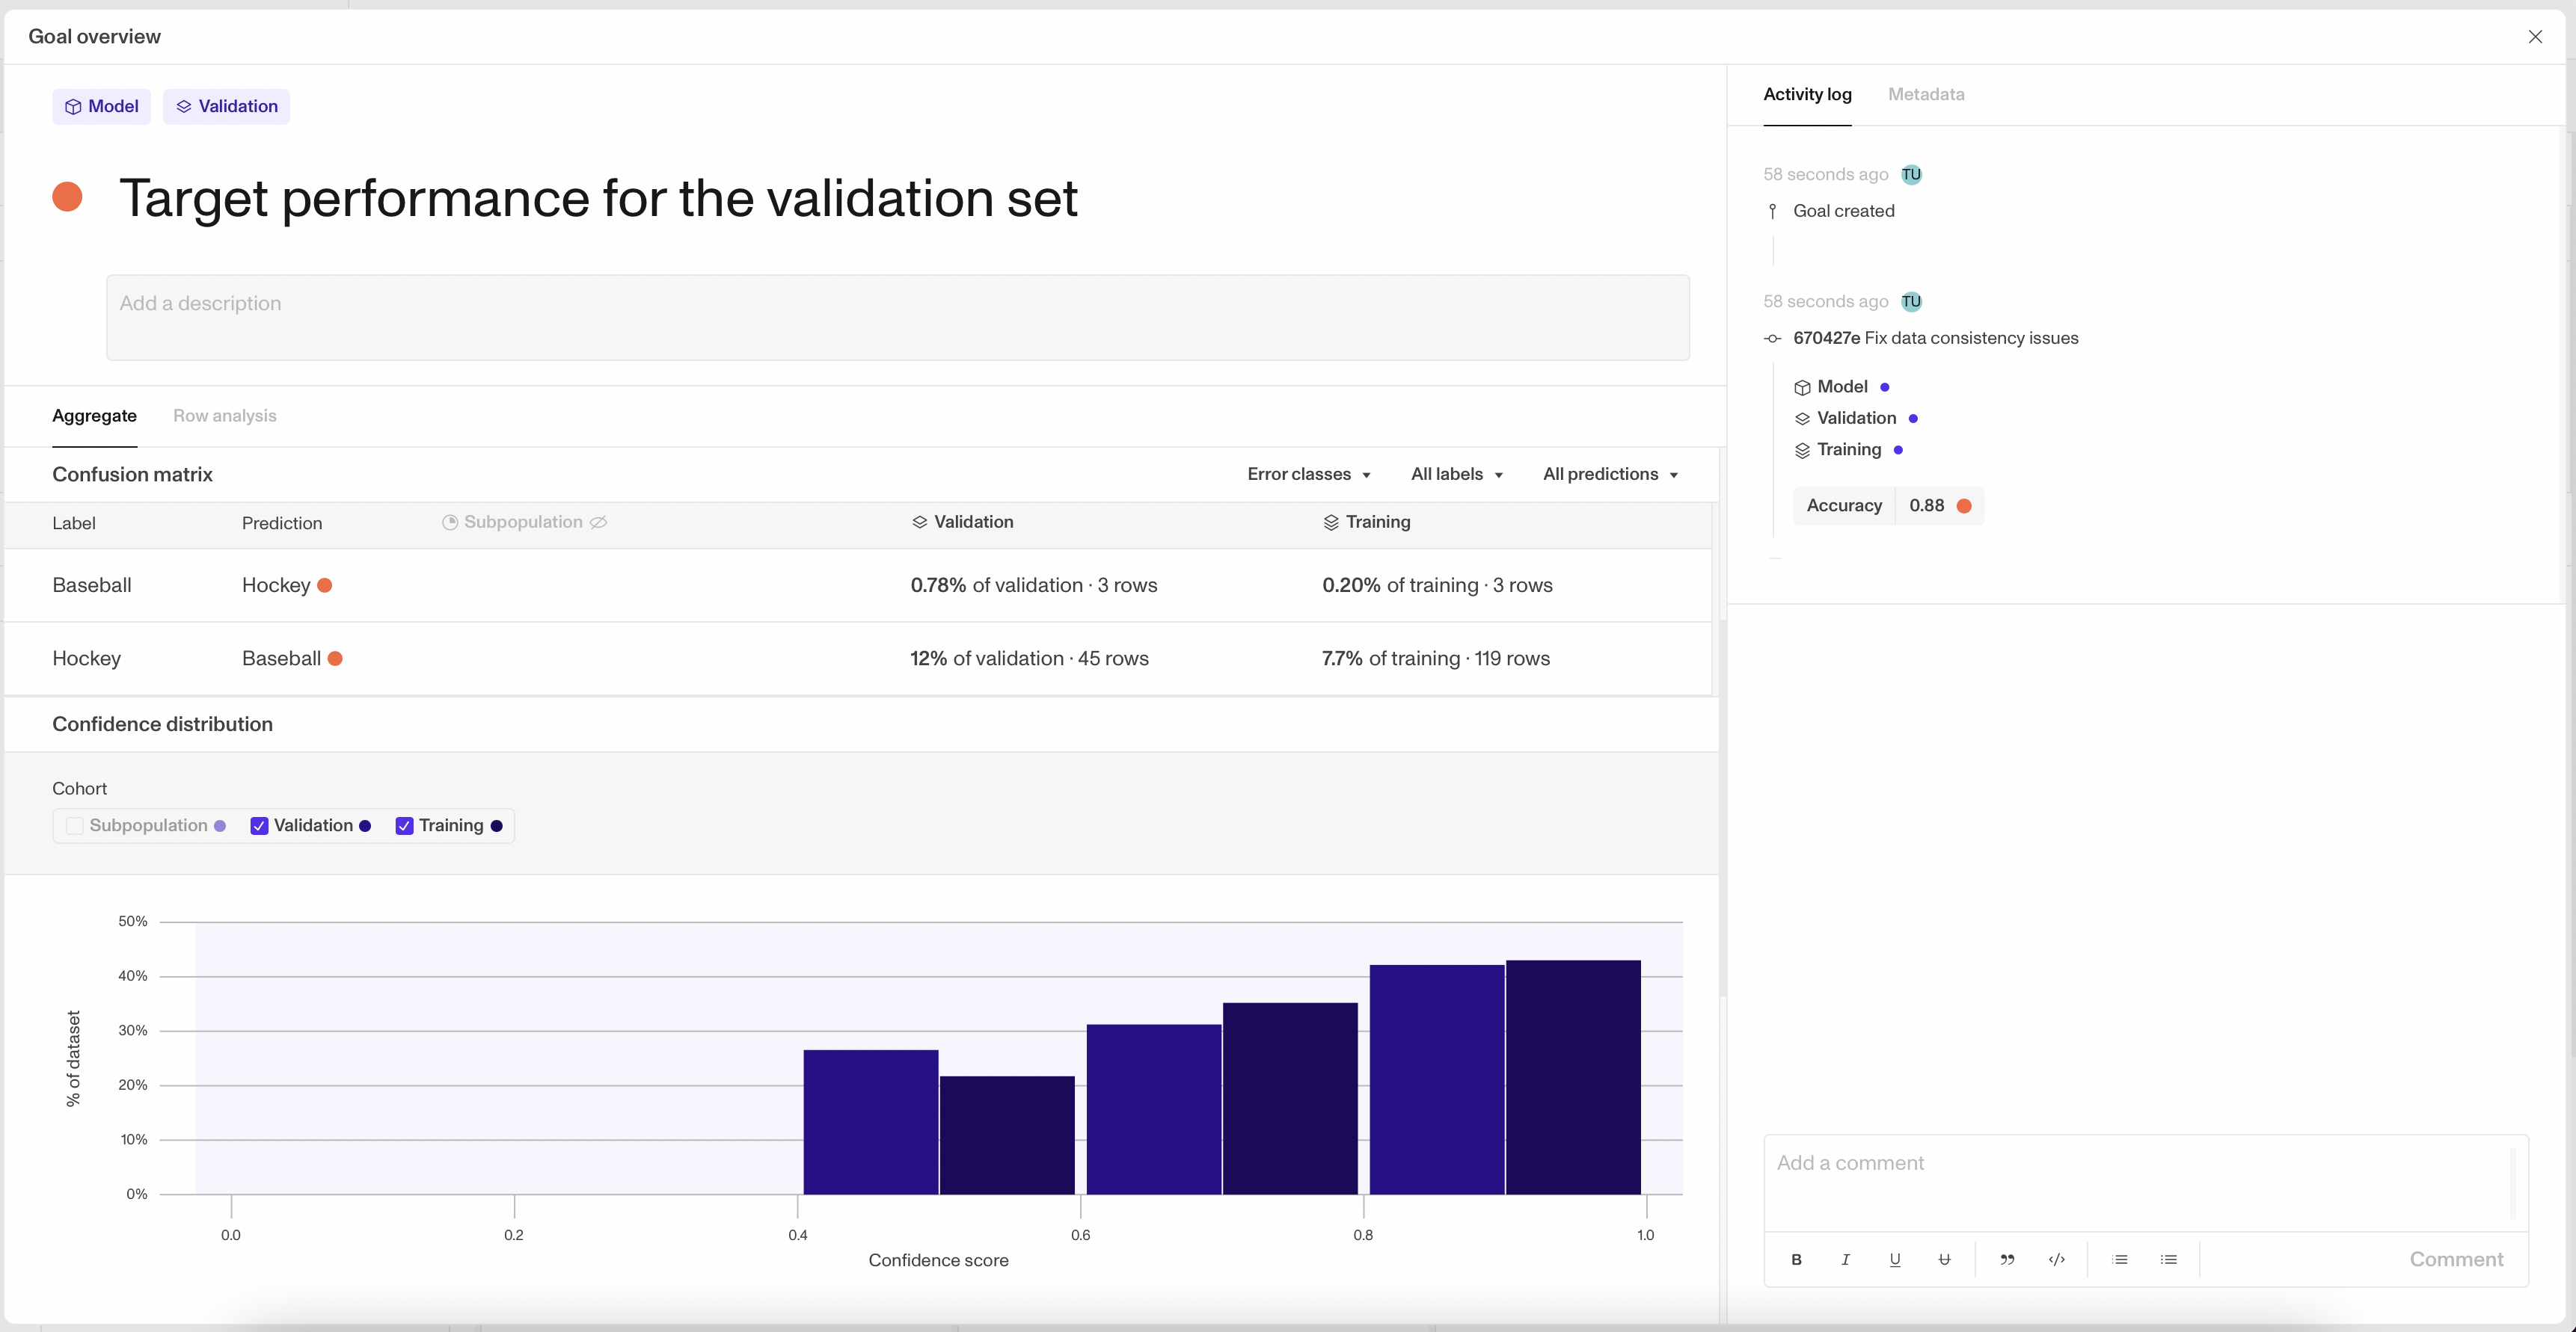Image resolution: width=2576 pixels, height=1332 pixels.
Task: Uncheck the Validation cohort checkbox
Action: tap(259, 825)
